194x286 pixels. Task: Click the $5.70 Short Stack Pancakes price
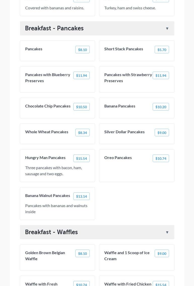click(x=161, y=50)
